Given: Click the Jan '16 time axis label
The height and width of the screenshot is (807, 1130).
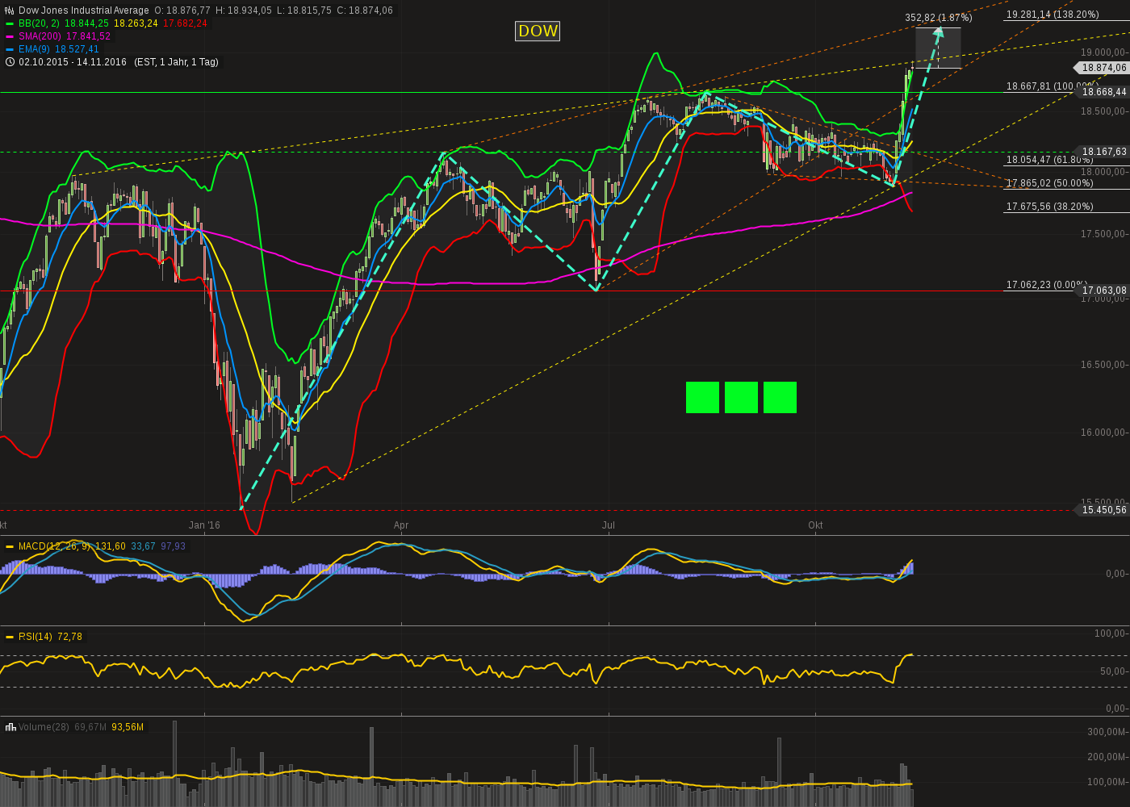Looking at the screenshot, I should coord(204,525).
